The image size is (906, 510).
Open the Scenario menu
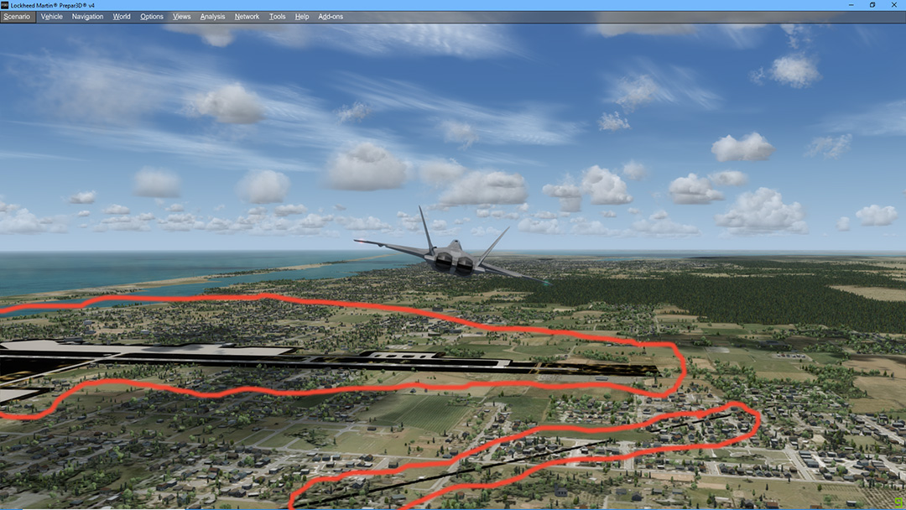(17, 17)
